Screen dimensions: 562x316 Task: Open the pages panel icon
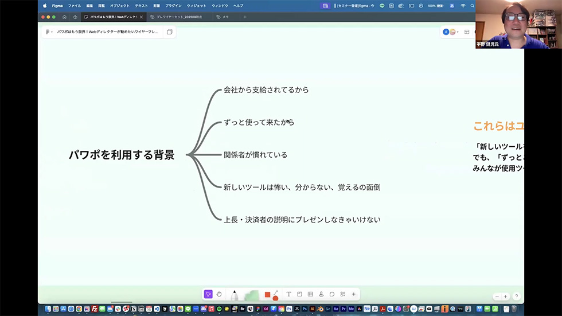coord(170,32)
